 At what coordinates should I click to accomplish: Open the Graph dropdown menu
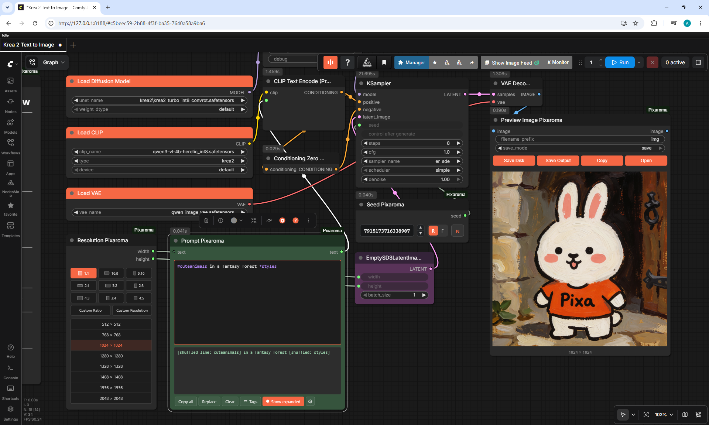[47, 62]
